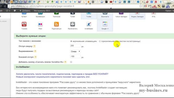
Task: Select the Подписаться RSS icon
Action: (x=57, y=26)
